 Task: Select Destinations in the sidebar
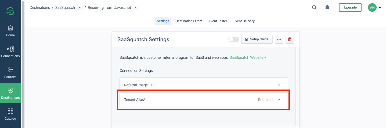pos(10,94)
